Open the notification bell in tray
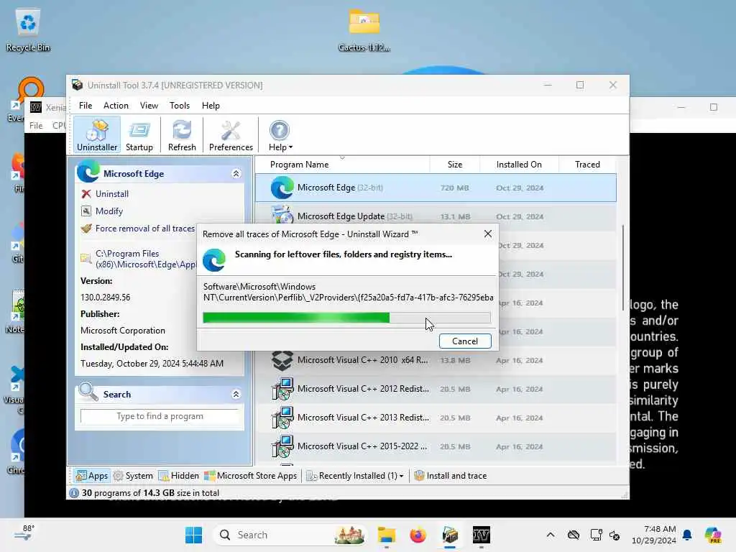 click(x=687, y=535)
